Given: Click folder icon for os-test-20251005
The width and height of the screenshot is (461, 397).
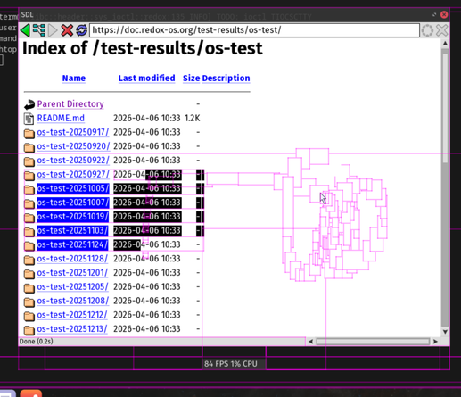Looking at the screenshot, I should tap(29, 189).
